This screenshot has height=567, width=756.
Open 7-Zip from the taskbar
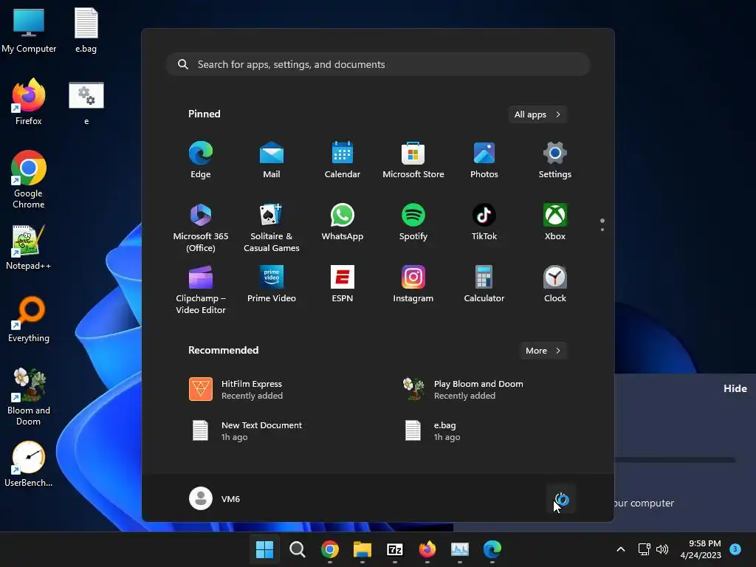(395, 549)
